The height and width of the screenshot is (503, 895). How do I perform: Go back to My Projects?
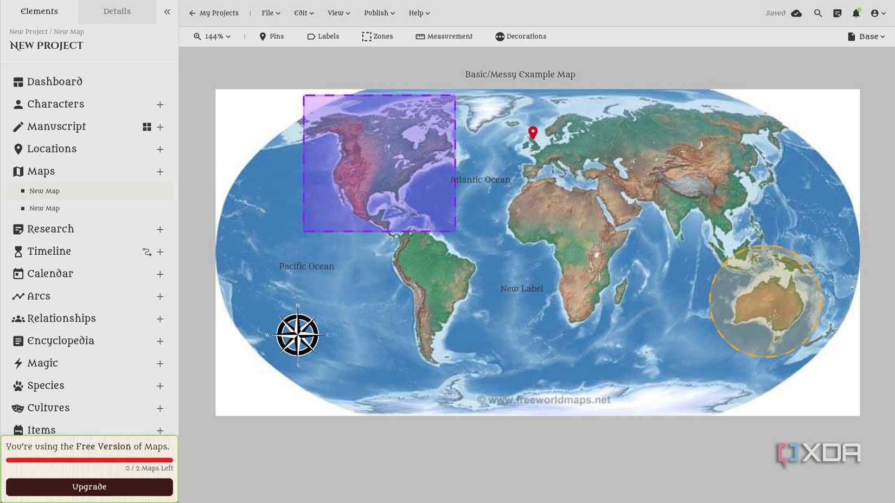[x=214, y=13]
